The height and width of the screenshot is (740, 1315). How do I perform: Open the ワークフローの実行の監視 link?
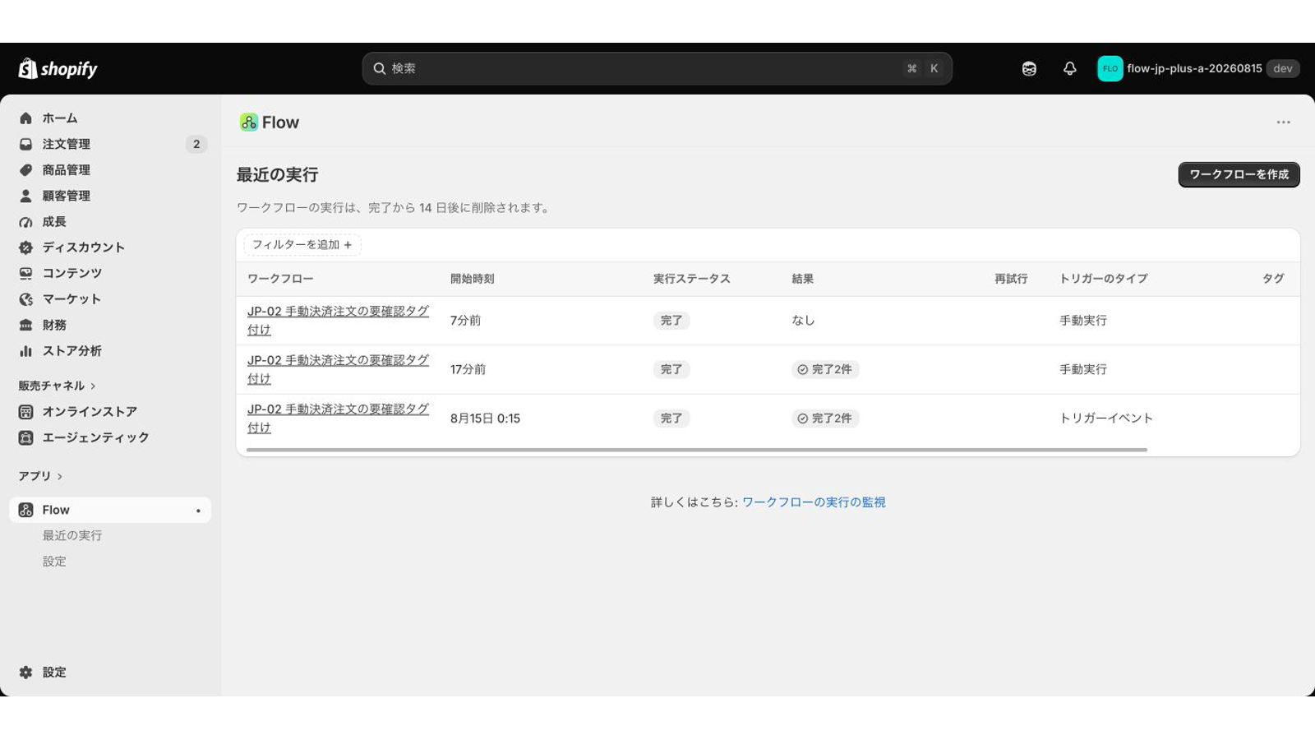(814, 502)
